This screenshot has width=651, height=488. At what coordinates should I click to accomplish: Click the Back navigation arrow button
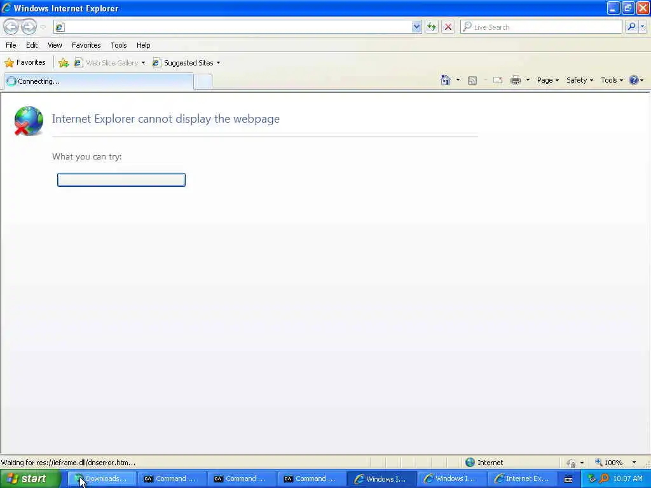11,27
